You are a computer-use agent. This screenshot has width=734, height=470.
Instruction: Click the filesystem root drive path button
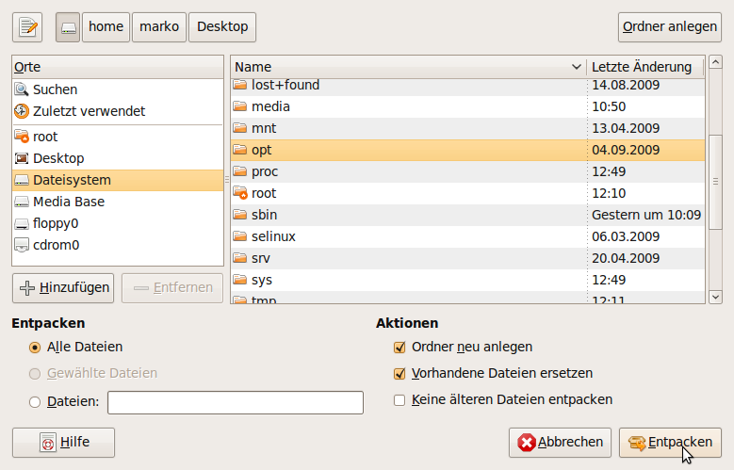[68, 27]
